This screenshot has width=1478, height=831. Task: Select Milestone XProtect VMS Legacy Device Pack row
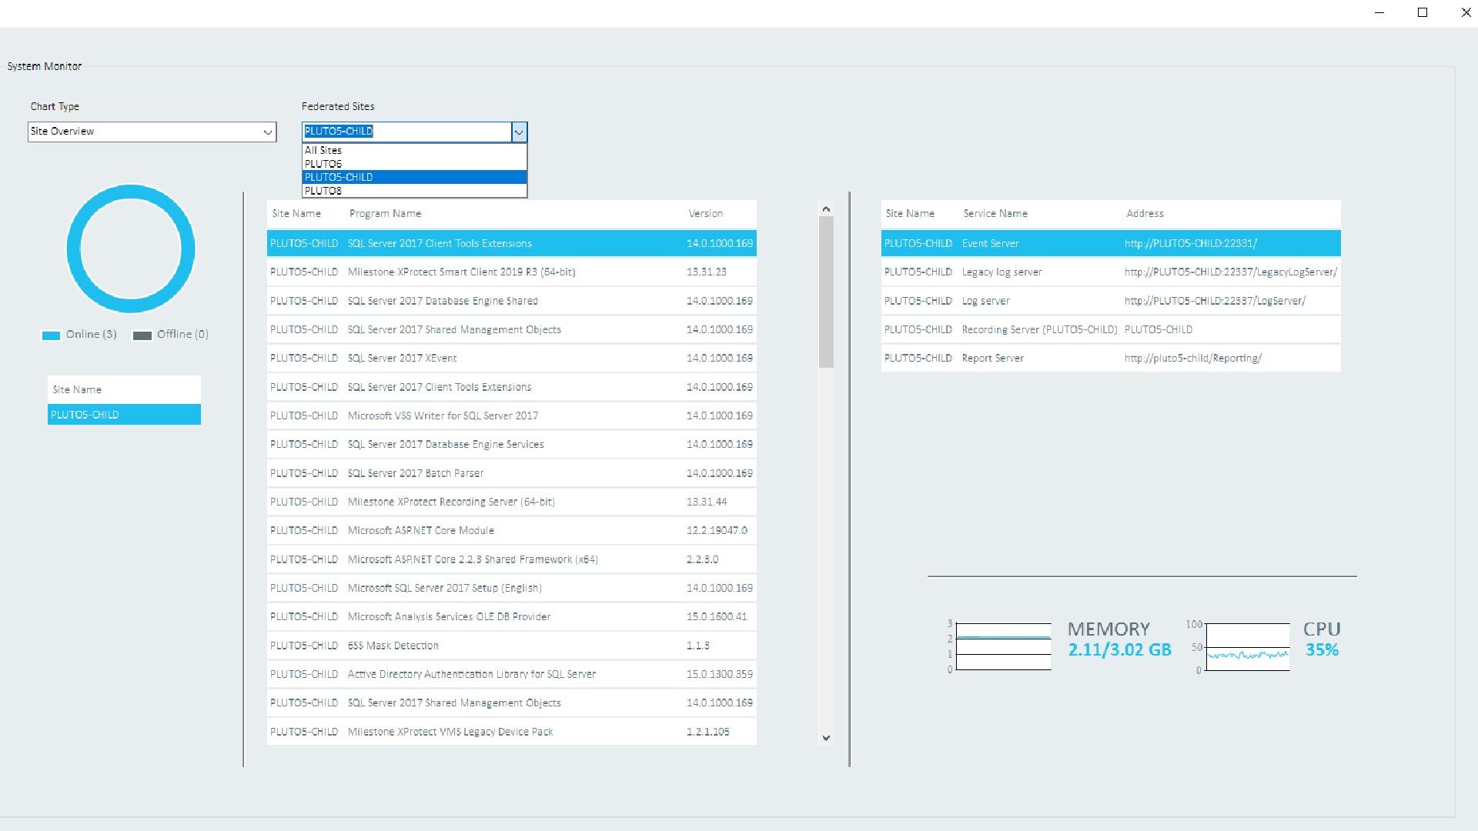coord(512,732)
